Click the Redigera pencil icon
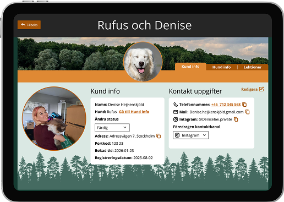 [261, 89]
